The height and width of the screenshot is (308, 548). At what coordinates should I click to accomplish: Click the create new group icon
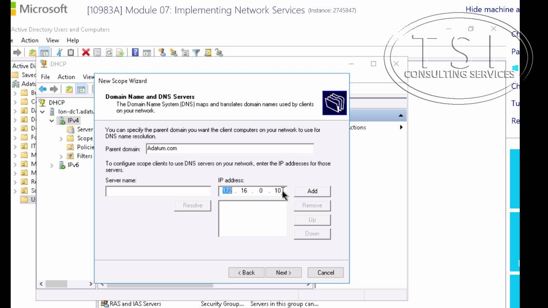pos(173,53)
